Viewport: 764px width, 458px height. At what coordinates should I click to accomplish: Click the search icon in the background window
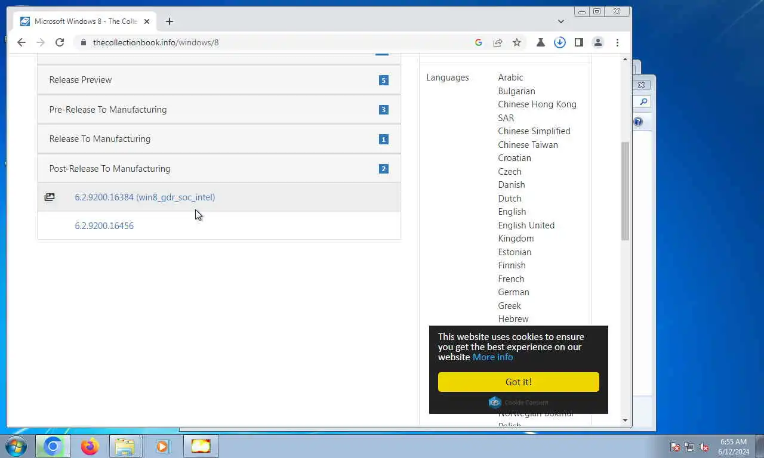coord(643,102)
